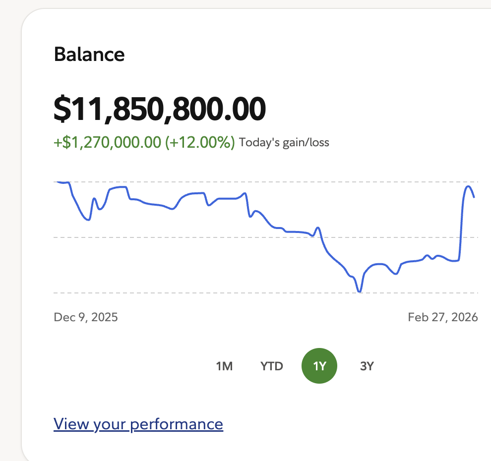Click the top dashed gridline of chart
The width and height of the screenshot is (491, 461).
[298, 182]
